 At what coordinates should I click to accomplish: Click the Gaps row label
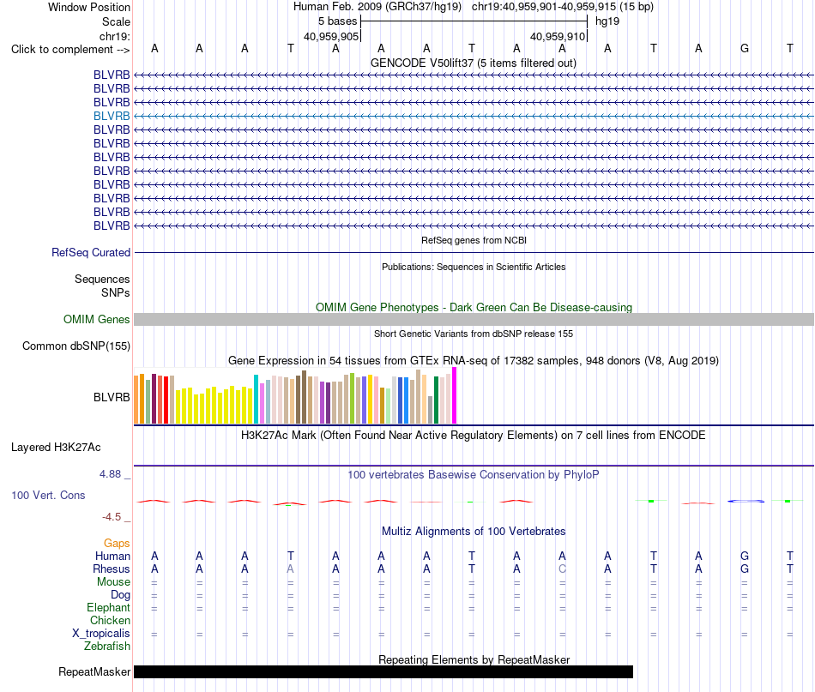pos(117,544)
